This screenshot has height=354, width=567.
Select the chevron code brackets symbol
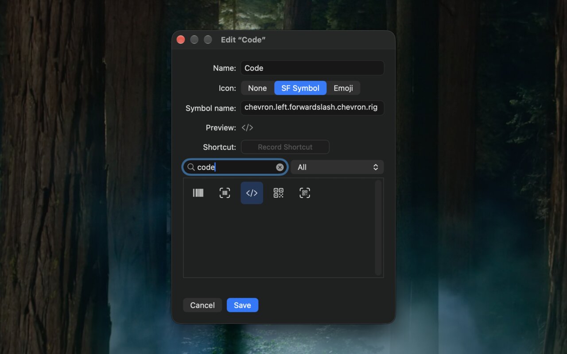point(252,193)
